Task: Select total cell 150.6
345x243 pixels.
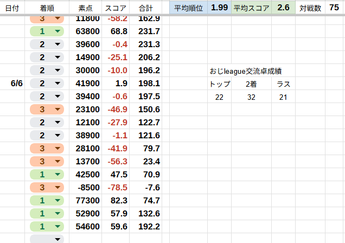Action: click(x=146, y=109)
